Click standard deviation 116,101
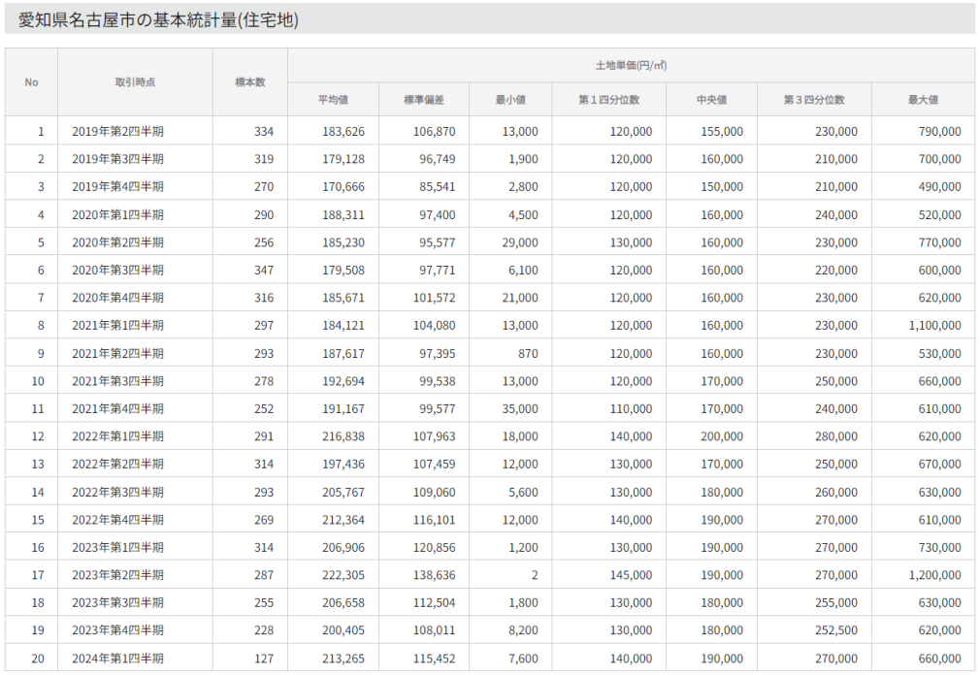This screenshot has width=980, height=675. coord(434,520)
